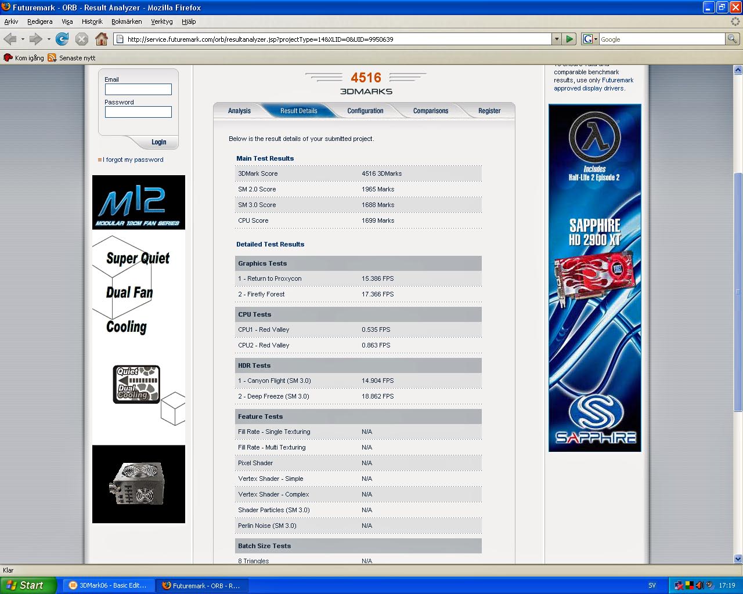Open the Arkiv menu
The image size is (743, 594).
[11, 21]
